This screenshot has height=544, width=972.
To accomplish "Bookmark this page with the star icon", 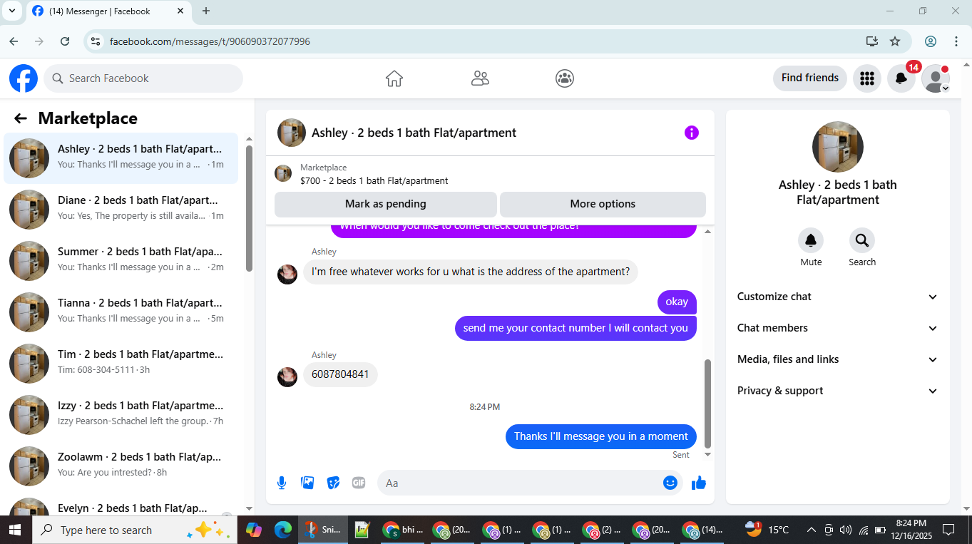I will point(895,41).
